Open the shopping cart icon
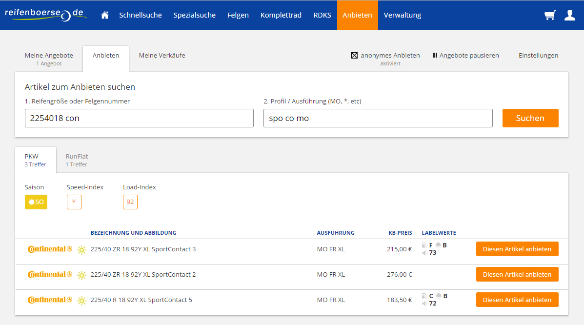The image size is (584, 325). (550, 15)
